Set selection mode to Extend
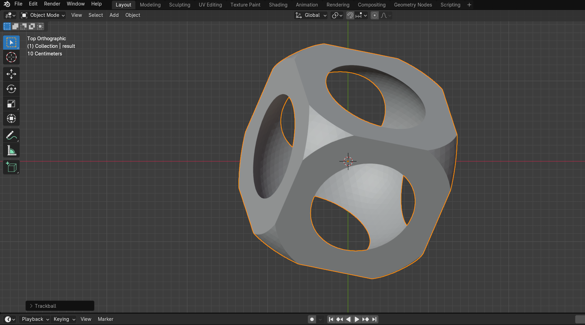Image resolution: width=585 pixels, height=325 pixels. [15, 26]
